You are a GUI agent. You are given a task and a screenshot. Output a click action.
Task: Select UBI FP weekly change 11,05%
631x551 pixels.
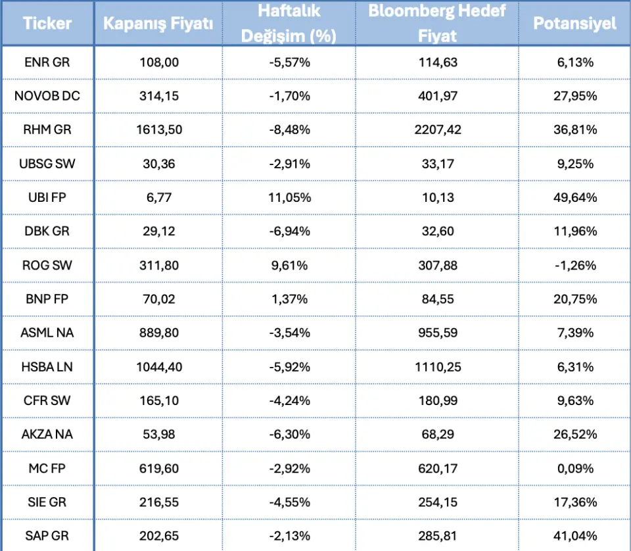point(289,197)
